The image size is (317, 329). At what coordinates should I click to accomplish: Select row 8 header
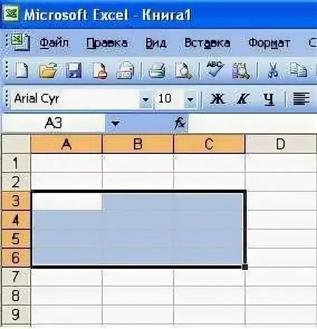click(16, 296)
